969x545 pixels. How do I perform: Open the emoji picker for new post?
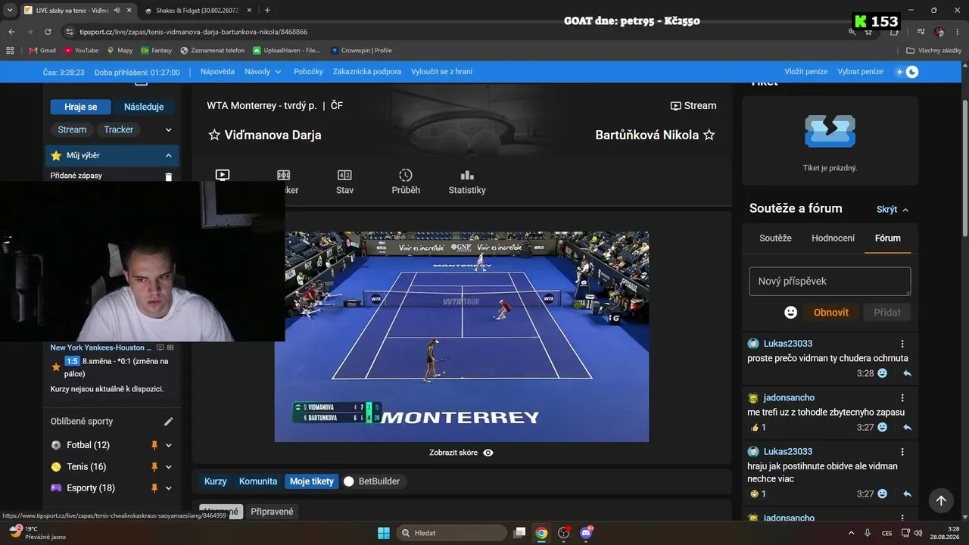[x=790, y=313]
